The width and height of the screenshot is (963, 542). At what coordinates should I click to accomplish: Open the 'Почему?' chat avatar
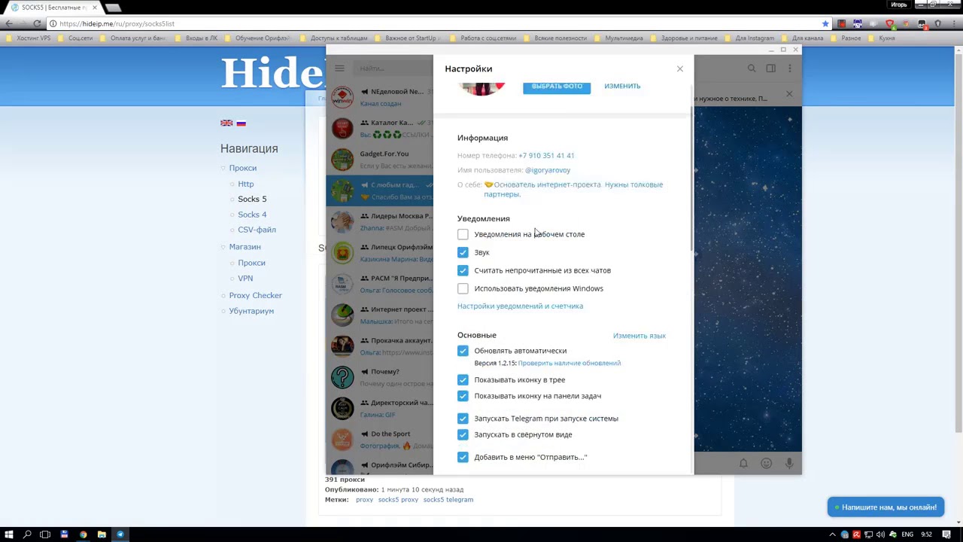(342, 377)
